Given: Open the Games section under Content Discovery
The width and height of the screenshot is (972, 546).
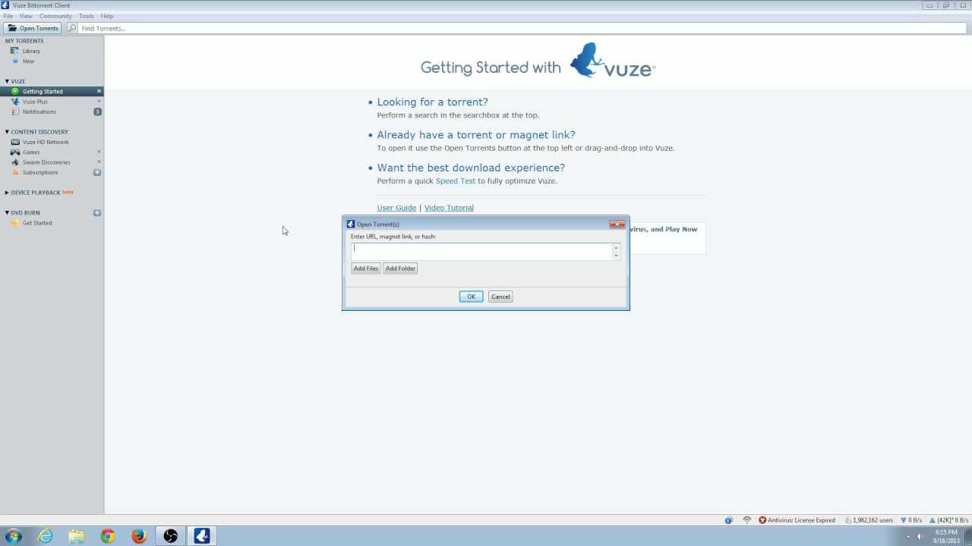Looking at the screenshot, I should 30,152.
